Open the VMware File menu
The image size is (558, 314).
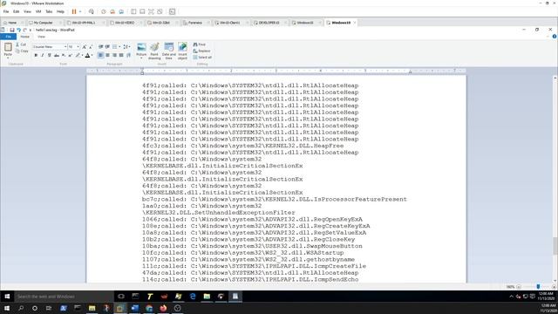[x=6, y=11]
